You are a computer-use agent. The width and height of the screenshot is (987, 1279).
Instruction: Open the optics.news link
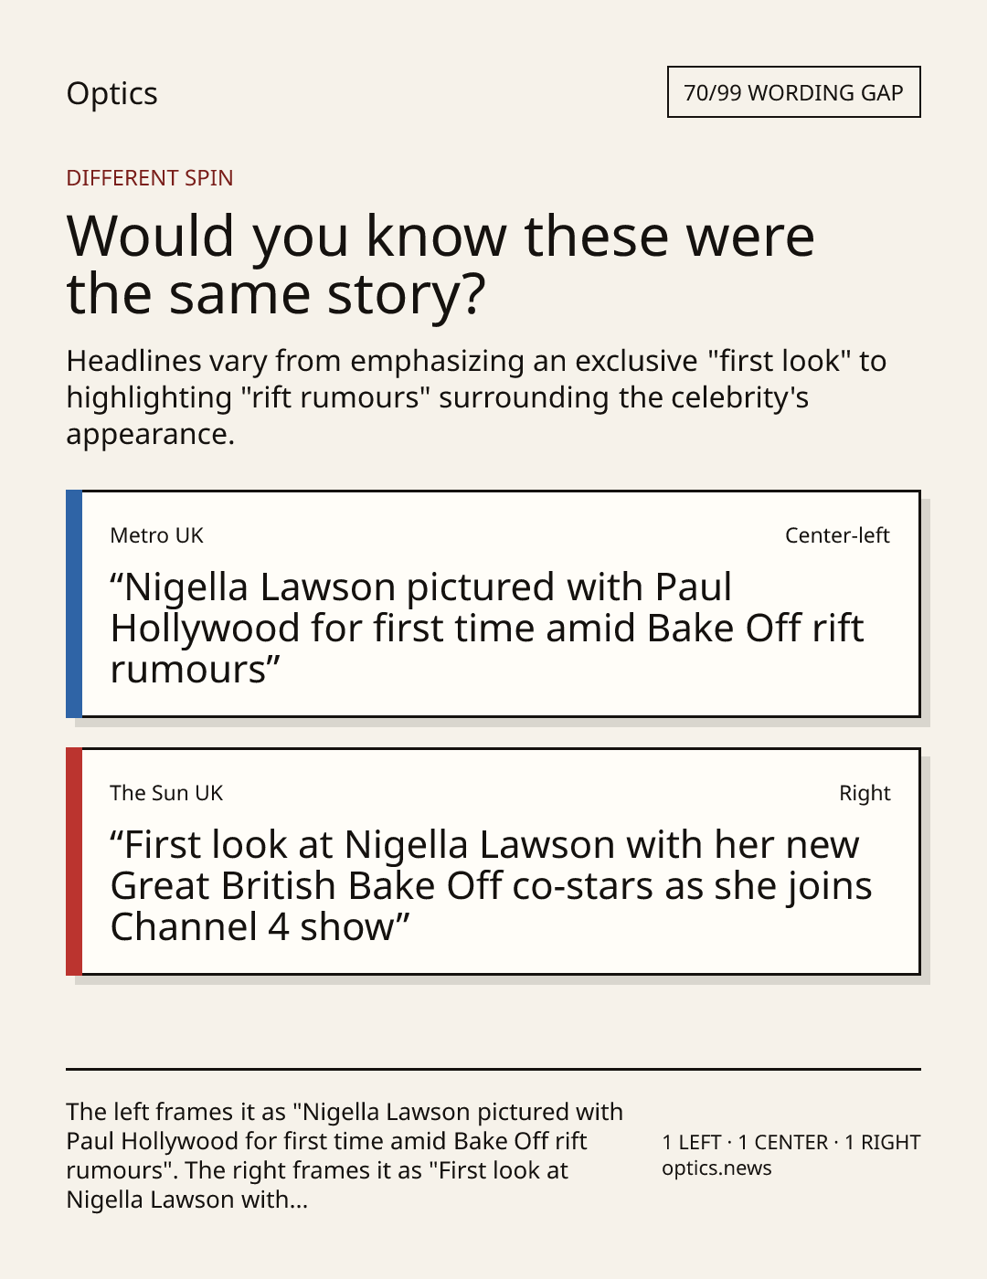[716, 1168]
